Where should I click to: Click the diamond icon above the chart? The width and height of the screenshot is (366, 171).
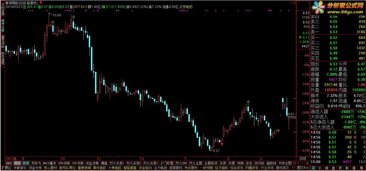[291, 2]
